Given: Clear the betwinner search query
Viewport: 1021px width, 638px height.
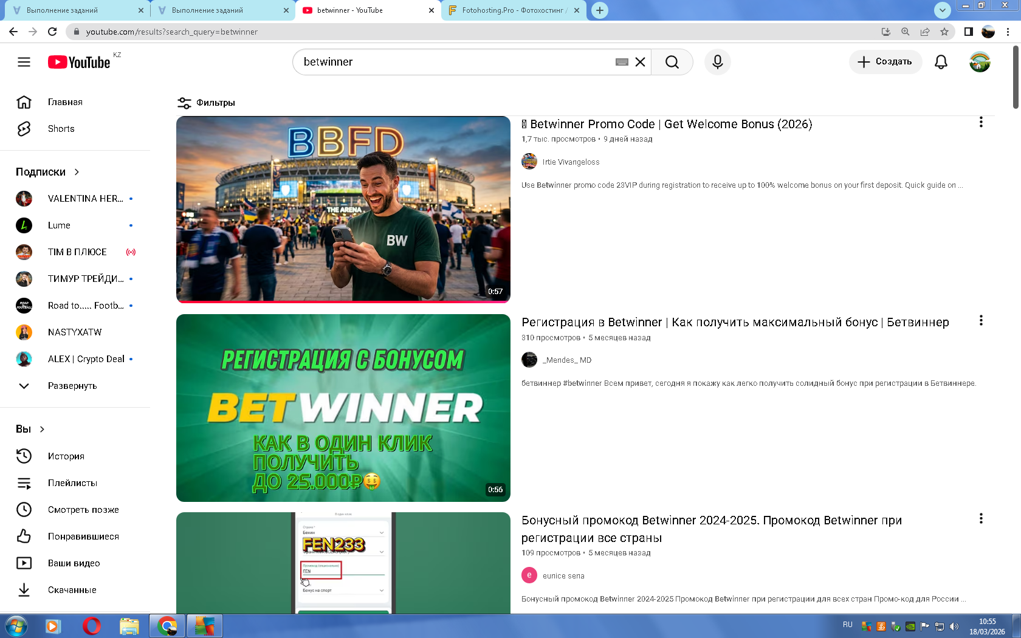Looking at the screenshot, I should click(x=640, y=62).
